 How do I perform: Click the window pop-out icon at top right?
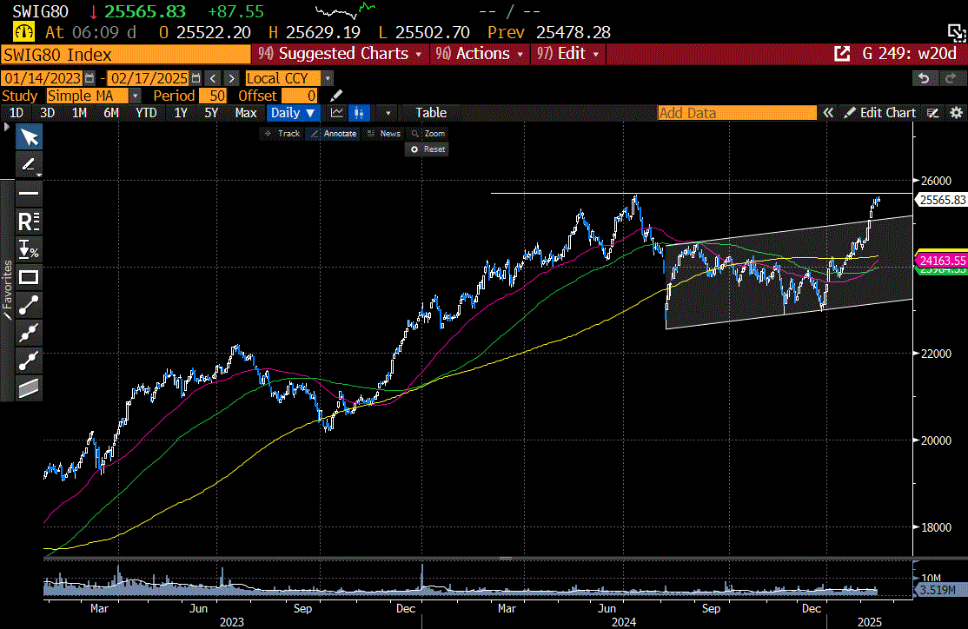pos(957,33)
